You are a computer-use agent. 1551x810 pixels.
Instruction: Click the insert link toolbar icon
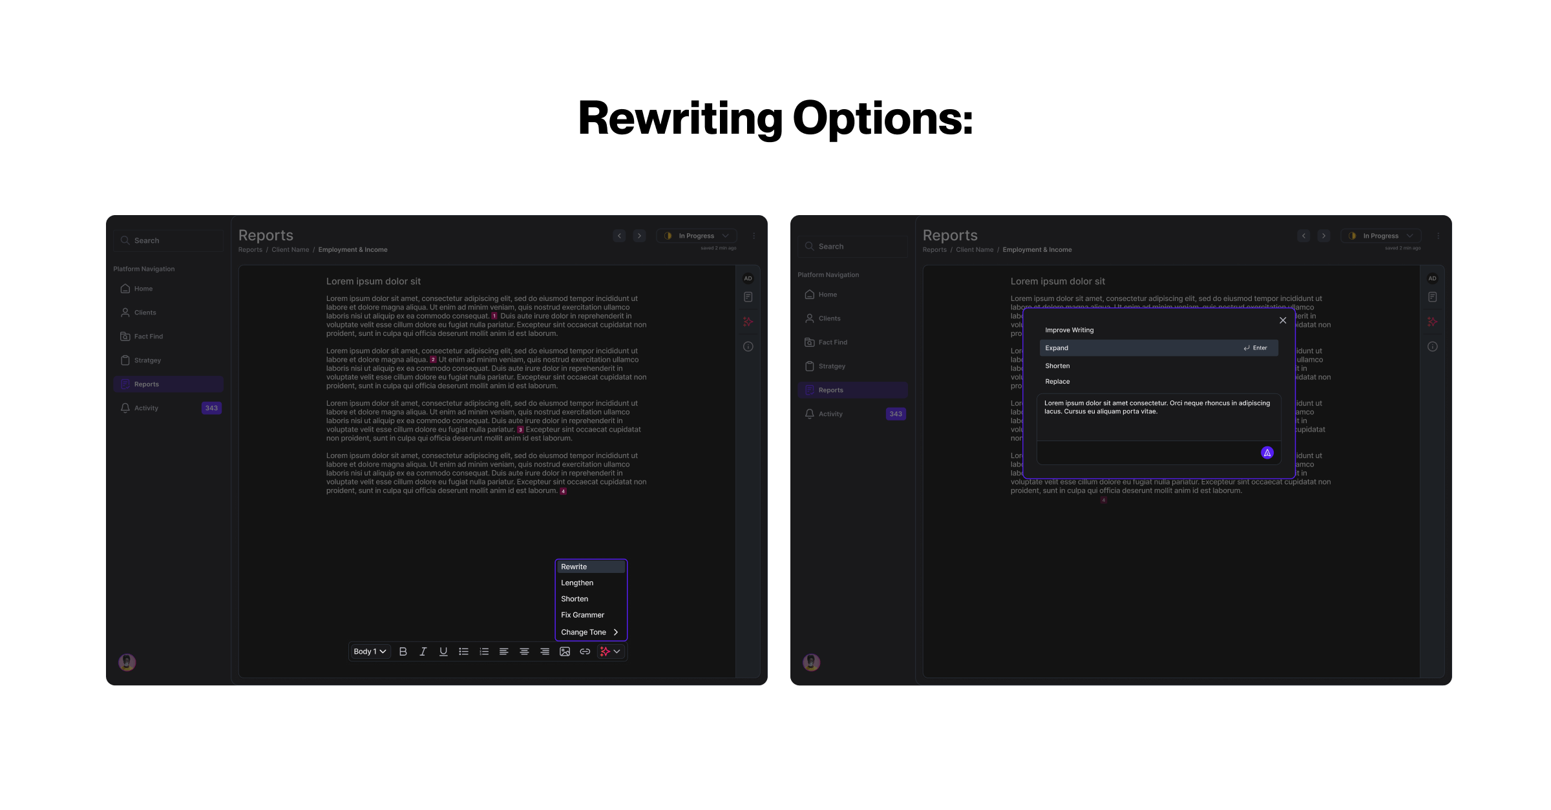(585, 652)
